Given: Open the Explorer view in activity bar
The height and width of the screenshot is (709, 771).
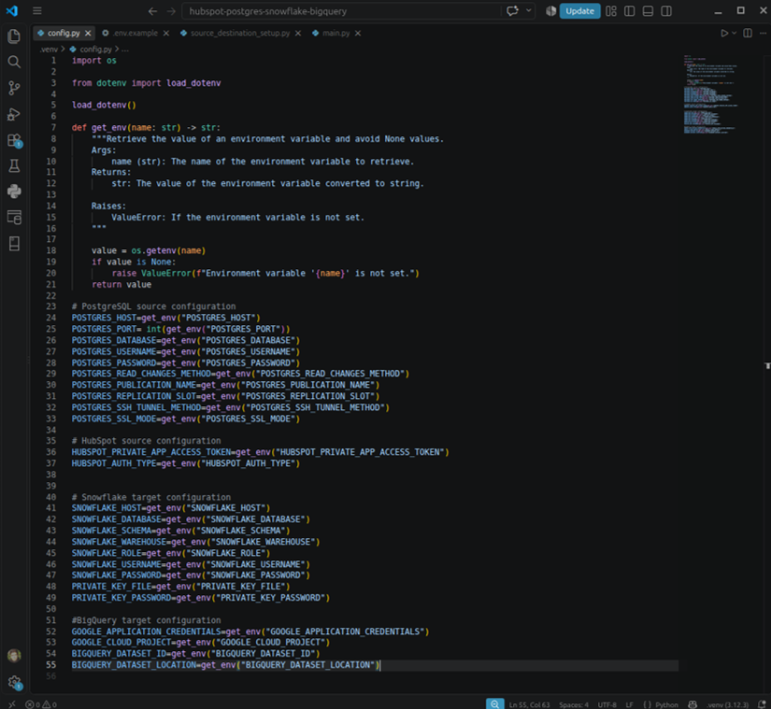Looking at the screenshot, I should pyautogui.click(x=14, y=35).
